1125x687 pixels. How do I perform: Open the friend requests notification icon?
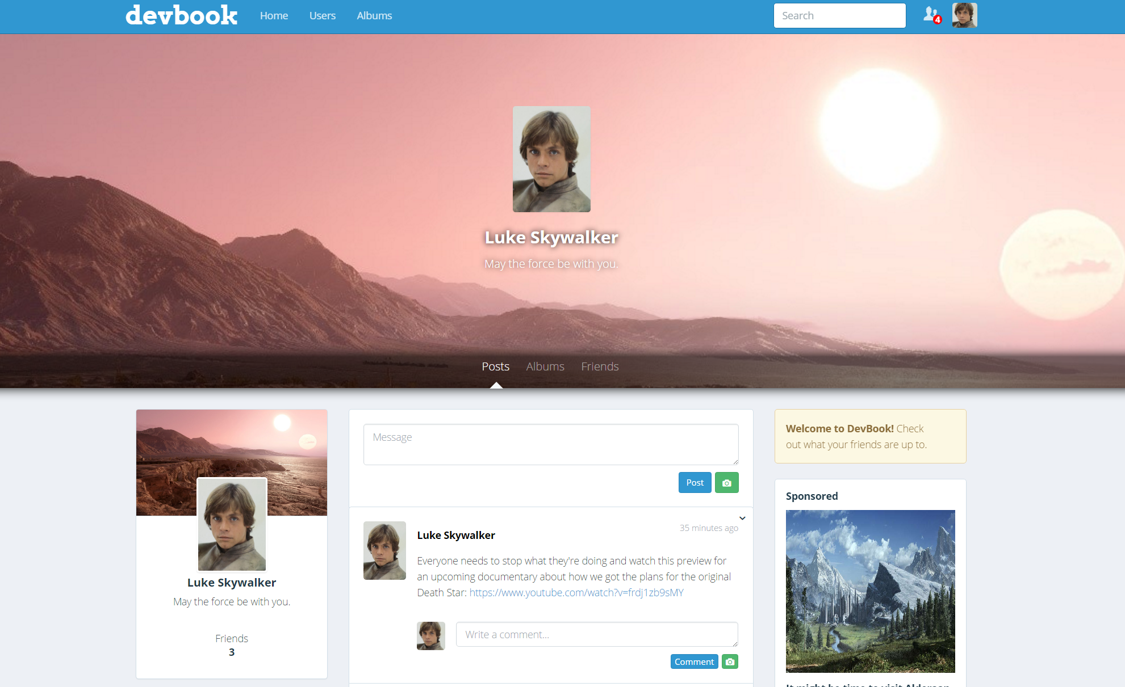tap(931, 15)
